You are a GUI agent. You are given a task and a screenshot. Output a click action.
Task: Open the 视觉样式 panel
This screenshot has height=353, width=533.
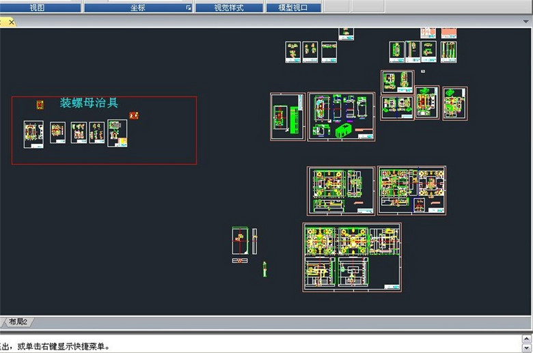click(x=229, y=8)
